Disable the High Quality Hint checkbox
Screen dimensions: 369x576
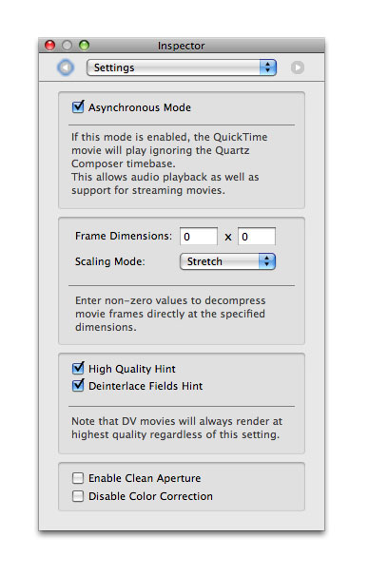click(78, 368)
